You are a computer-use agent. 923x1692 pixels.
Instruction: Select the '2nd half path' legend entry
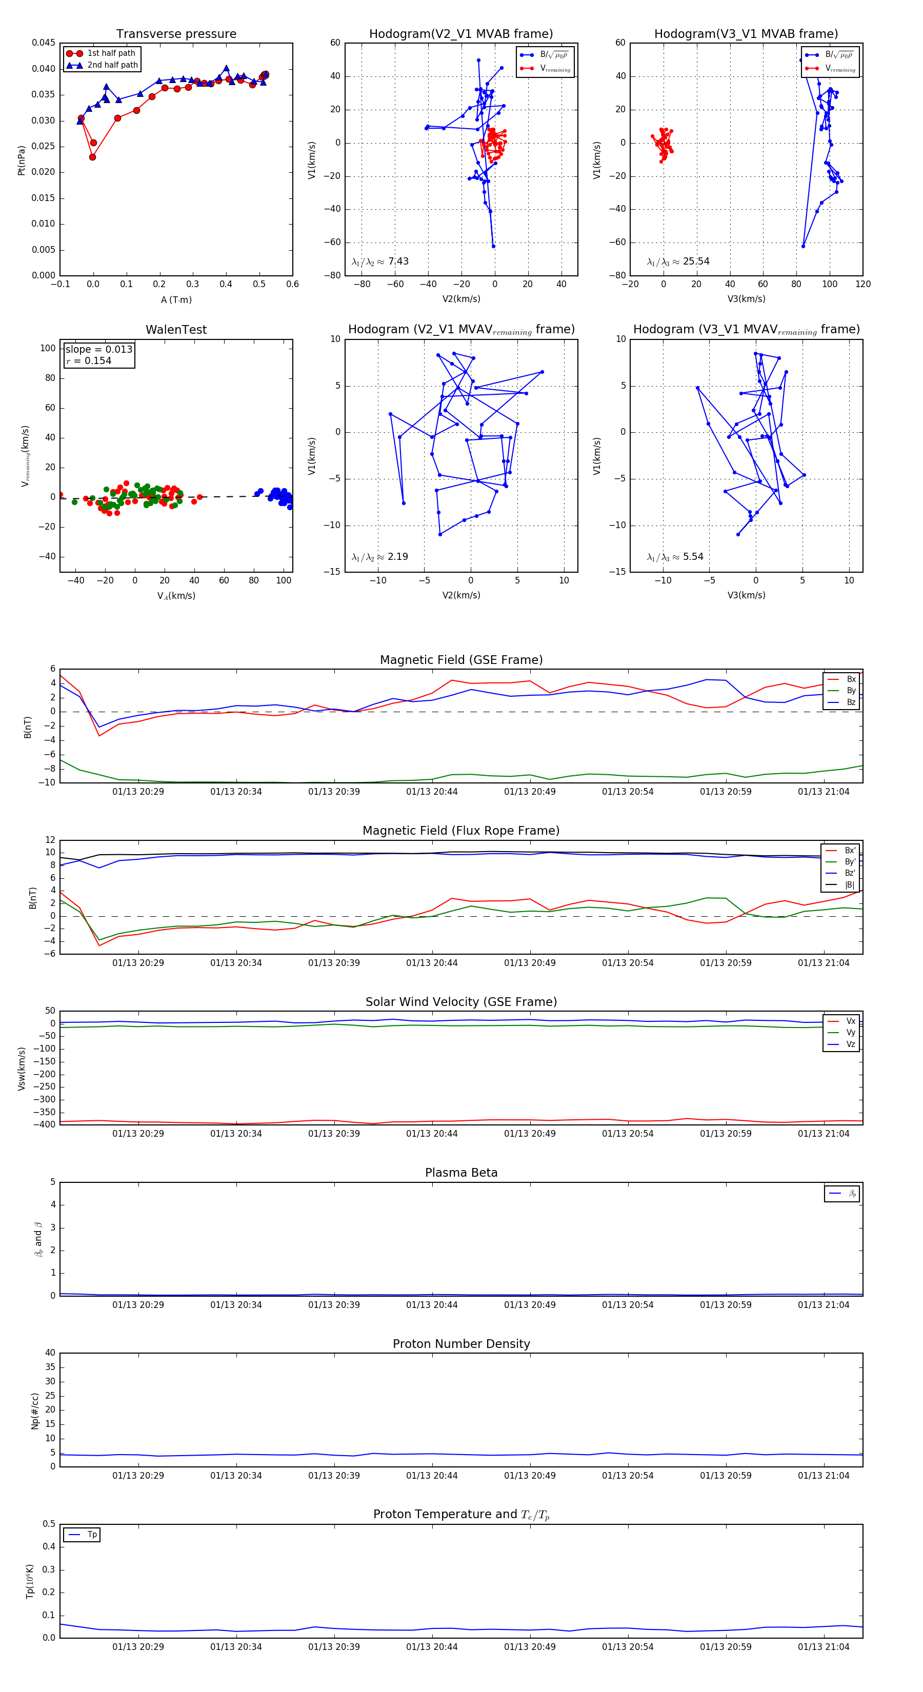click(103, 65)
